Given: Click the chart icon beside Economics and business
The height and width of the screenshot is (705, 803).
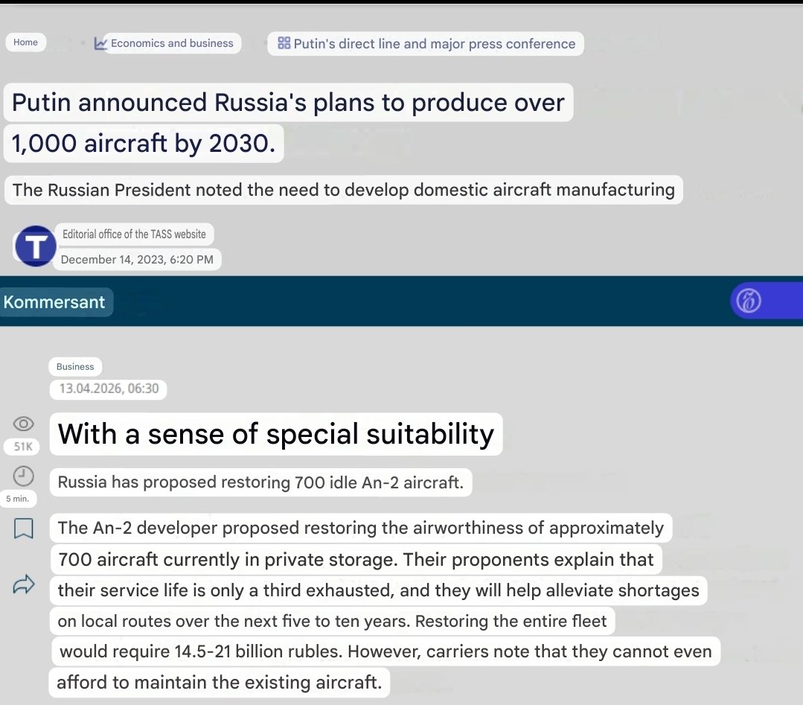Looking at the screenshot, I should click(100, 44).
